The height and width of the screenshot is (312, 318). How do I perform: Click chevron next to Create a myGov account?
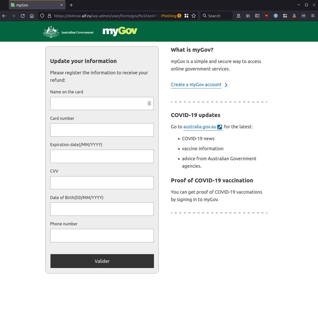click(x=226, y=85)
